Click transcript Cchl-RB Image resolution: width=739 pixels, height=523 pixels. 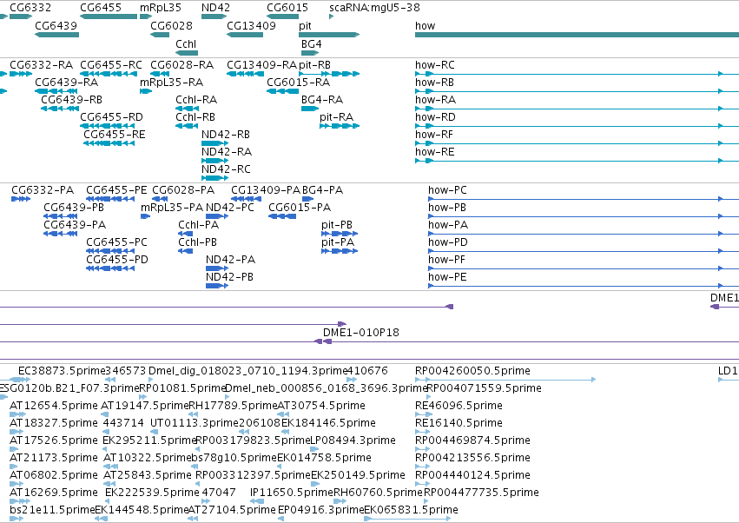(195, 117)
